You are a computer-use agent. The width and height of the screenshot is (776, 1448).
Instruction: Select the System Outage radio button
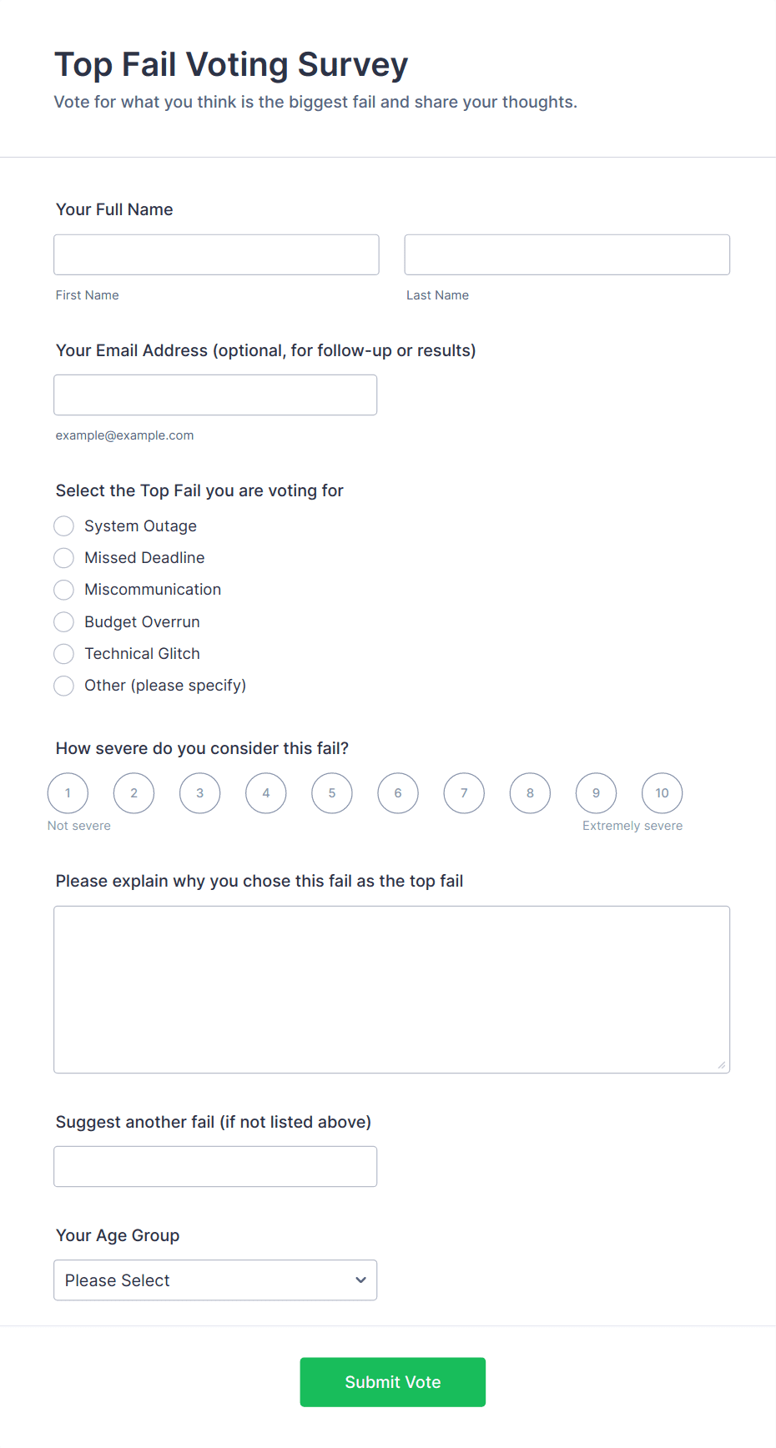[x=63, y=526]
